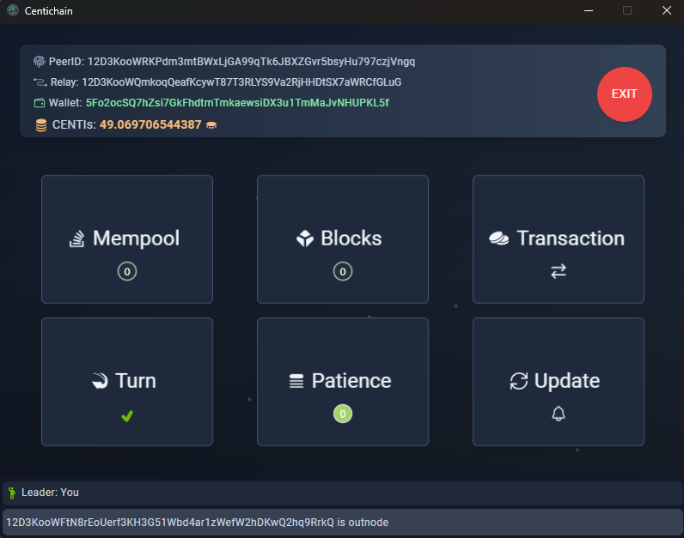Click the green wallet address text

pos(237,103)
